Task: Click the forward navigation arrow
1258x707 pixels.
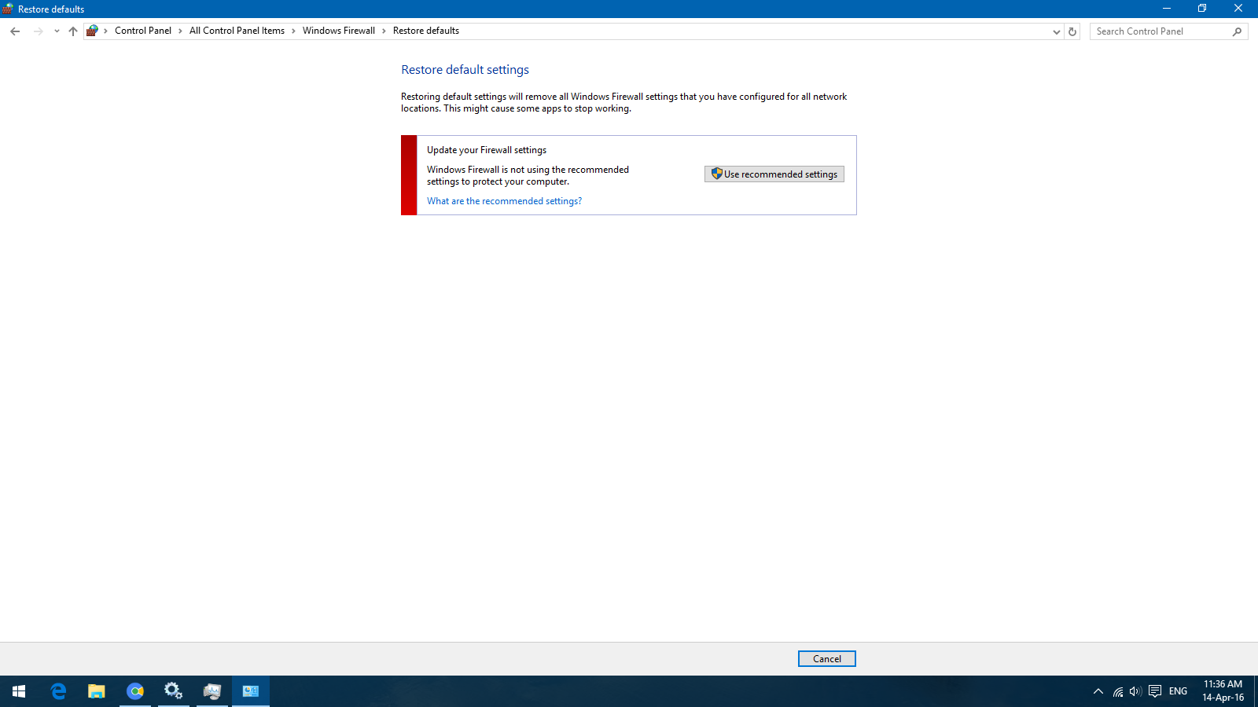Action: (38, 31)
